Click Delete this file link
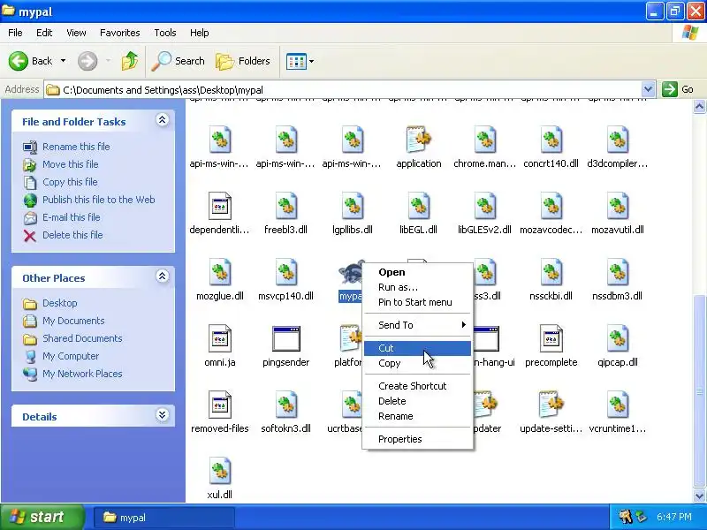707x530 pixels. (x=72, y=235)
